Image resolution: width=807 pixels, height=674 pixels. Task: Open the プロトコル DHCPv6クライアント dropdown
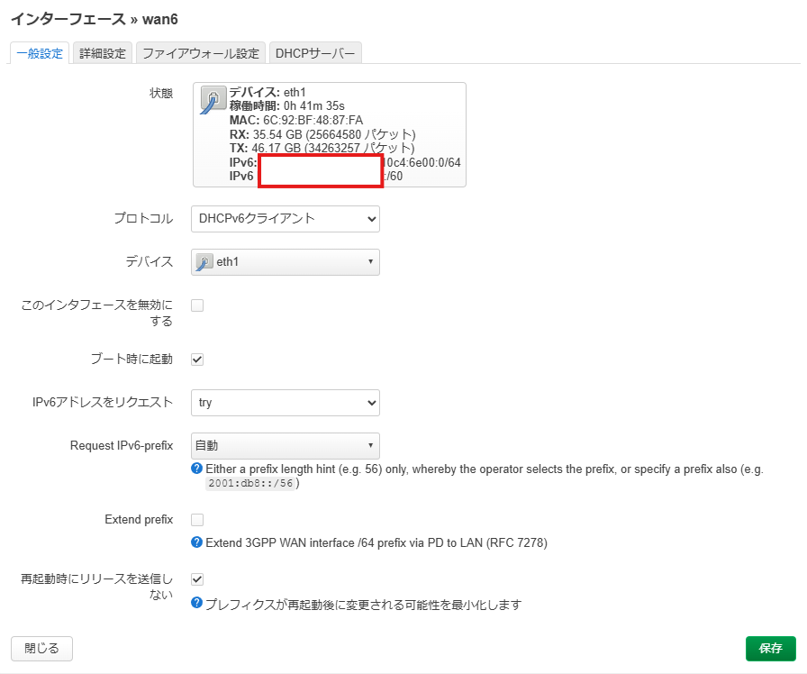pyautogui.click(x=286, y=219)
